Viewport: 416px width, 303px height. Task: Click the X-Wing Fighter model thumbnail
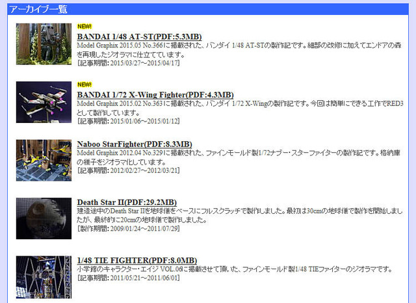(x=44, y=102)
